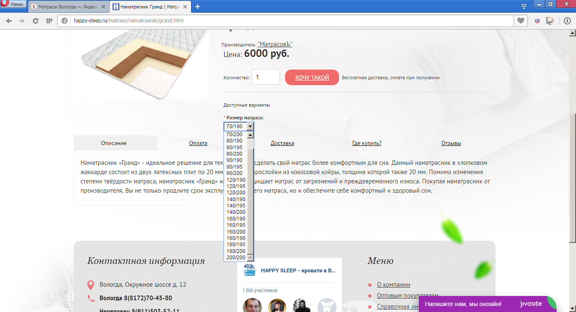Select the 180/195 size option
The height and width of the screenshot is (312, 576).
(x=236, y=245)
